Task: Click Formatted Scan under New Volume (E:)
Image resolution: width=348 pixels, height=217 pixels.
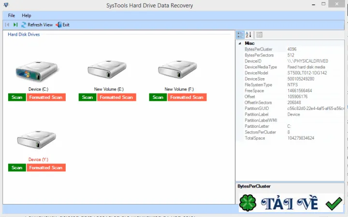Action: (x=116, y=97)
